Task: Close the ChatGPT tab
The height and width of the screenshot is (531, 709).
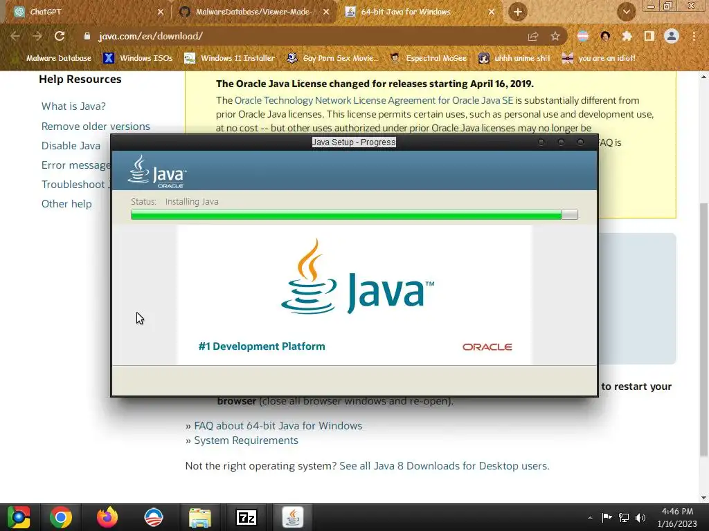Action: click(x=160, y=12)
